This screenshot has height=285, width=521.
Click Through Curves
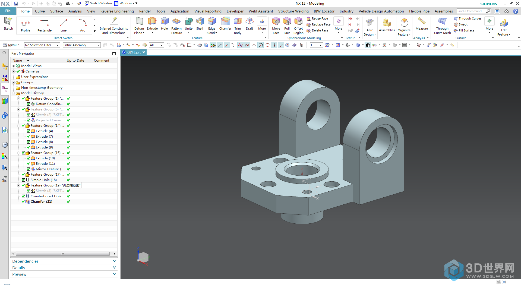click(x=467, y=18)
